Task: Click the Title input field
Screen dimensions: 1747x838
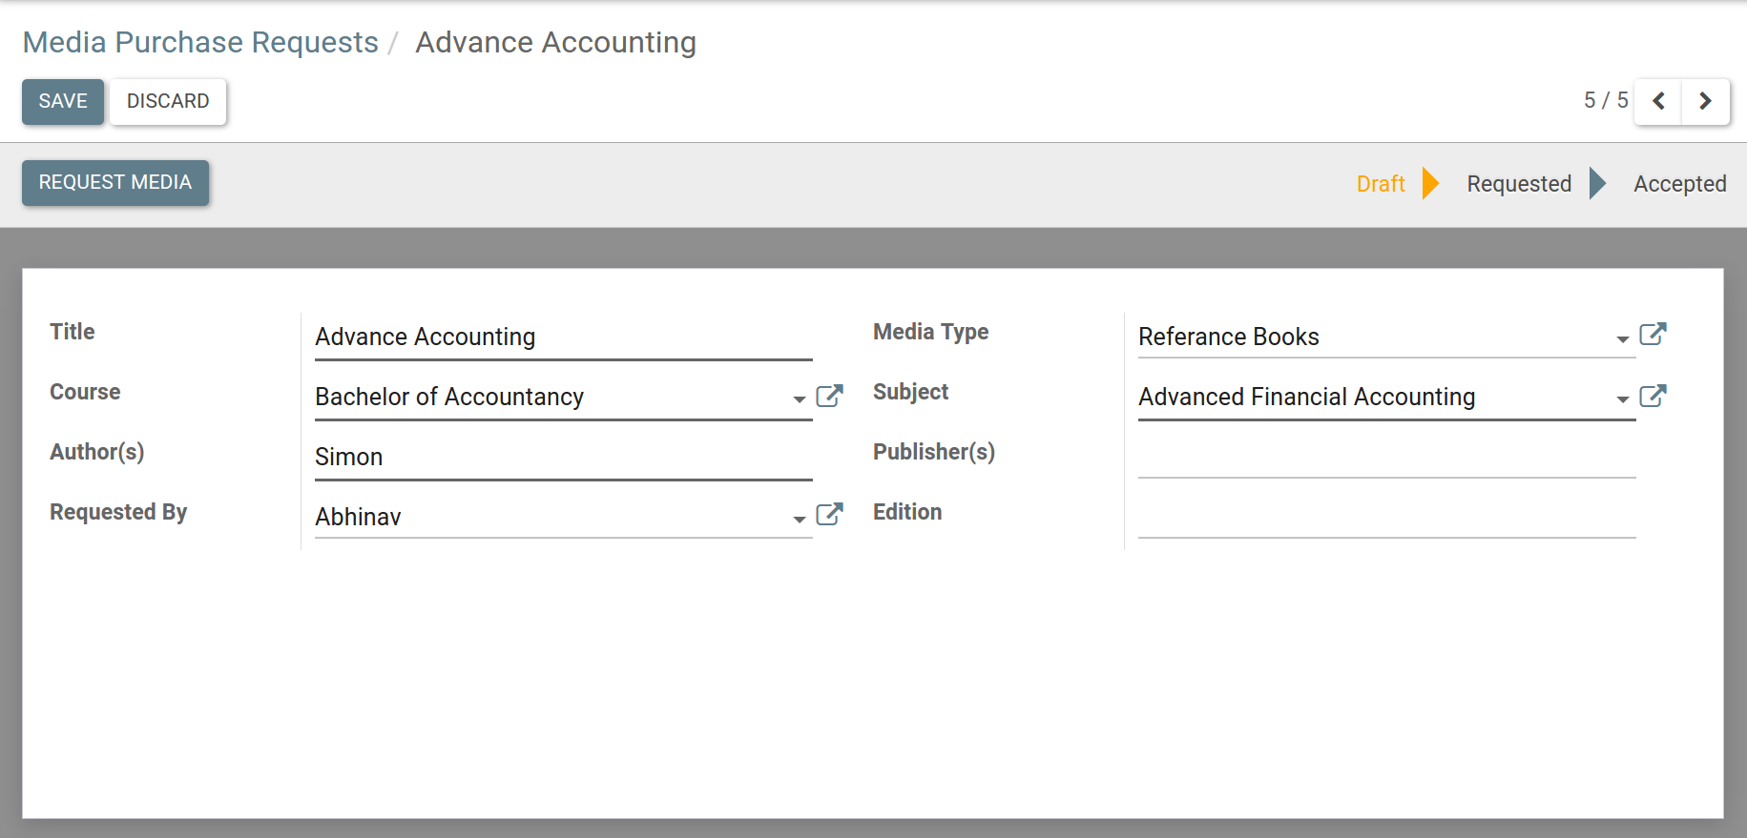Action: [563, 337]
